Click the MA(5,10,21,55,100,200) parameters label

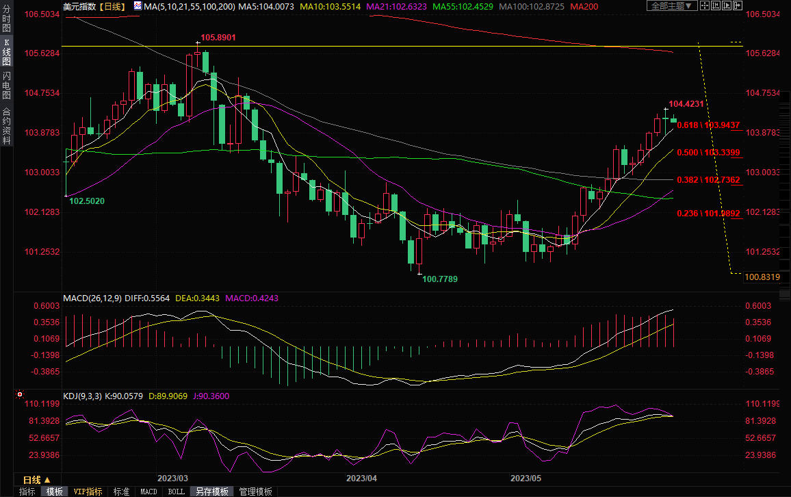point(190,7)
